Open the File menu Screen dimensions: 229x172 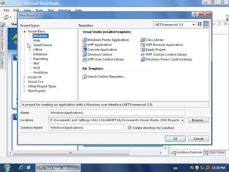[x=6, y=10]
